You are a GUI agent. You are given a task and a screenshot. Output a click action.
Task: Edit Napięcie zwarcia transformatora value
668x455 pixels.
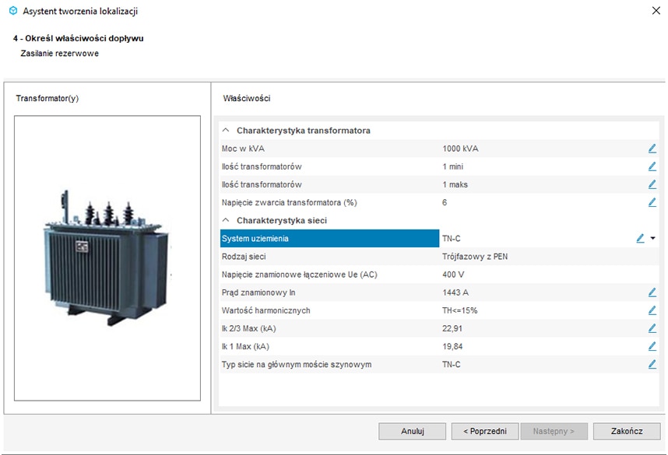652,202
